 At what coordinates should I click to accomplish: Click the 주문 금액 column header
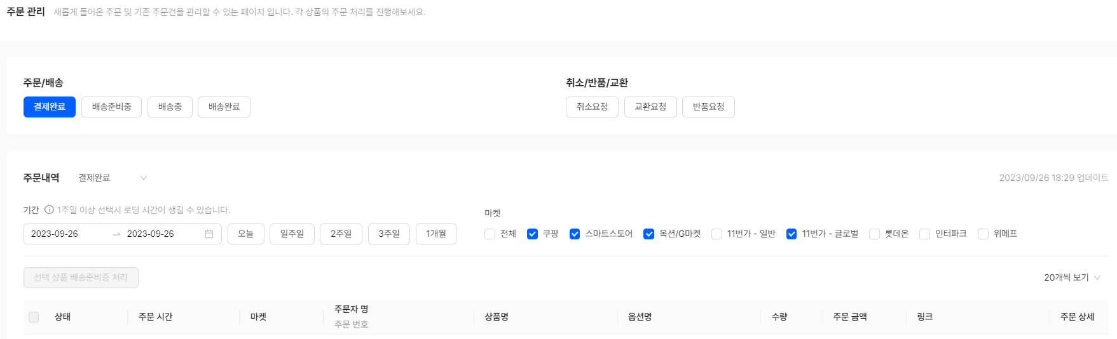pos(850,317)
